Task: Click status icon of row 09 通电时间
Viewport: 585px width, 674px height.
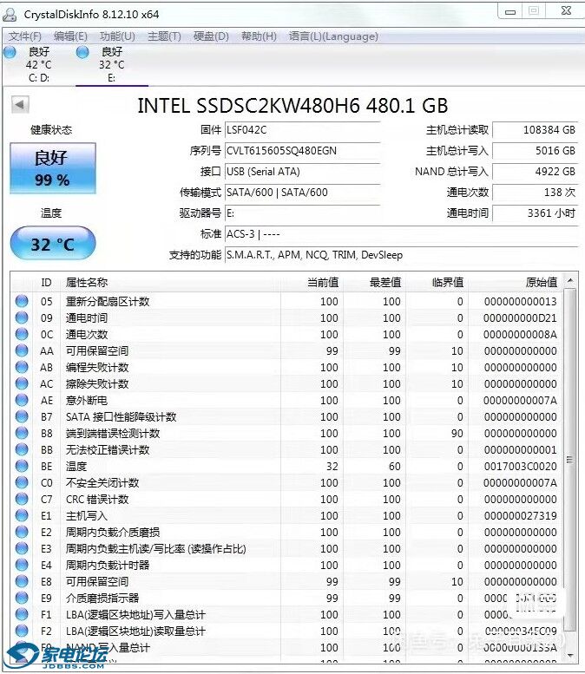Action: pyautogui.click(x=22, y=317)
